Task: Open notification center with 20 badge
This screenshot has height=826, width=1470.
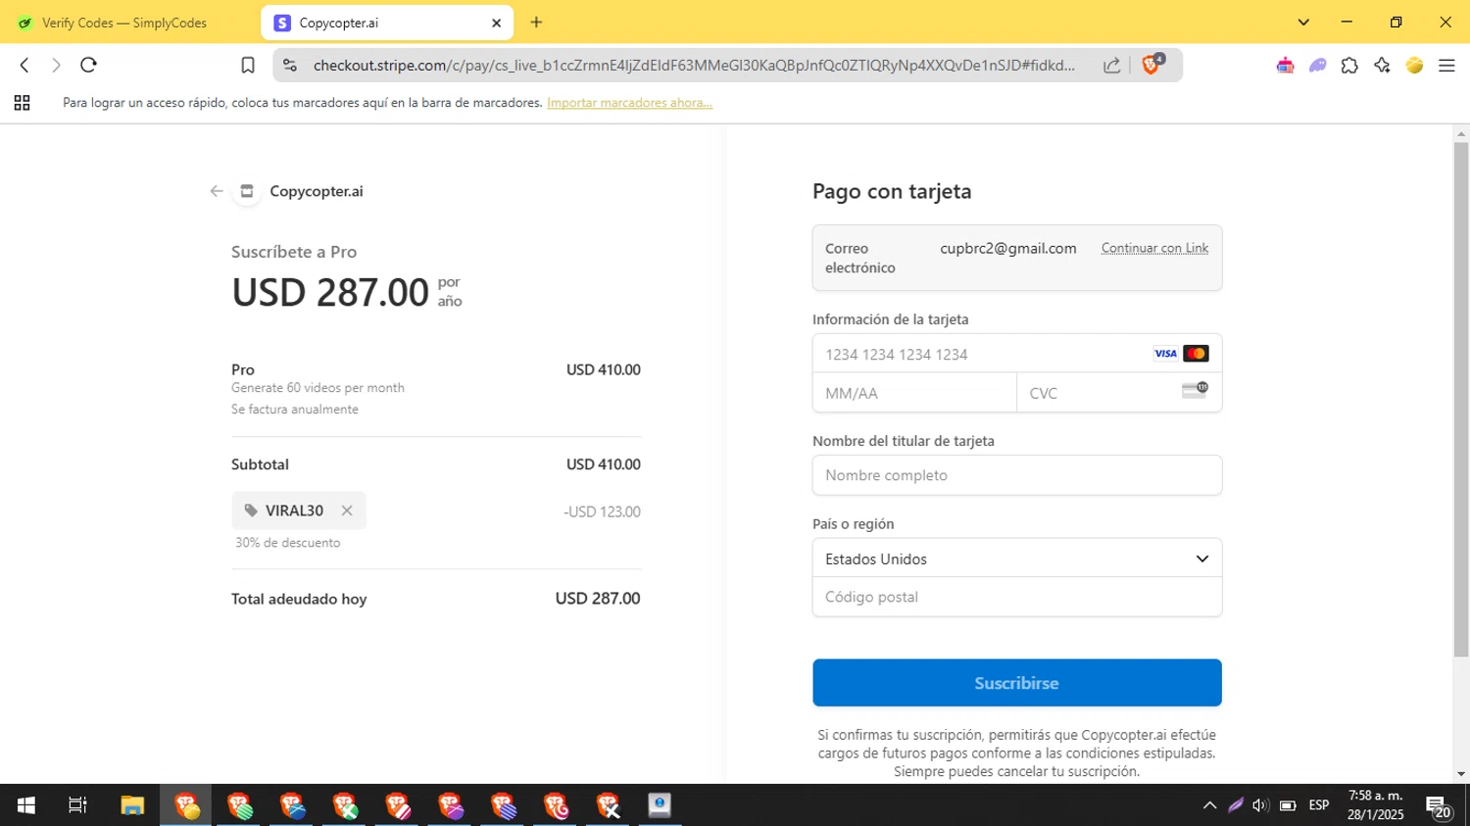Action: pyautogui.click(x=1439, y=806)
